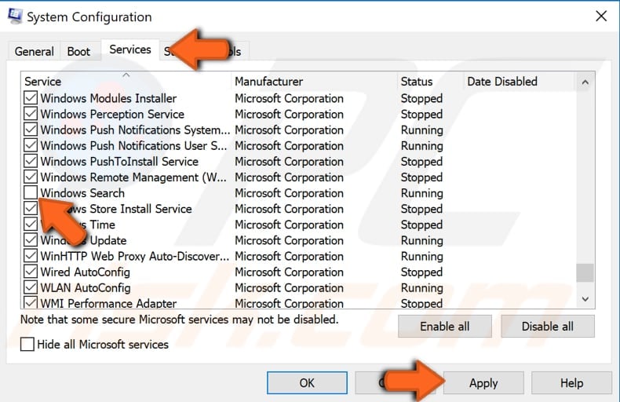Click Running status of WLAN AutoConfig
This screenshot has height=402, width=620.
point(422,288)
